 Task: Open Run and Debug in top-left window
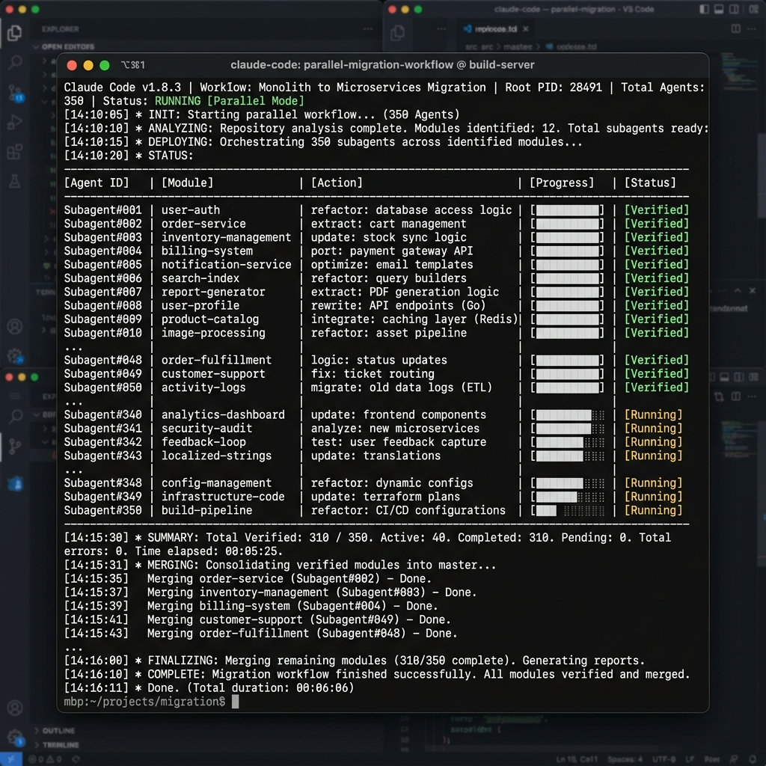pyautogui.click(x=15, y=122)
